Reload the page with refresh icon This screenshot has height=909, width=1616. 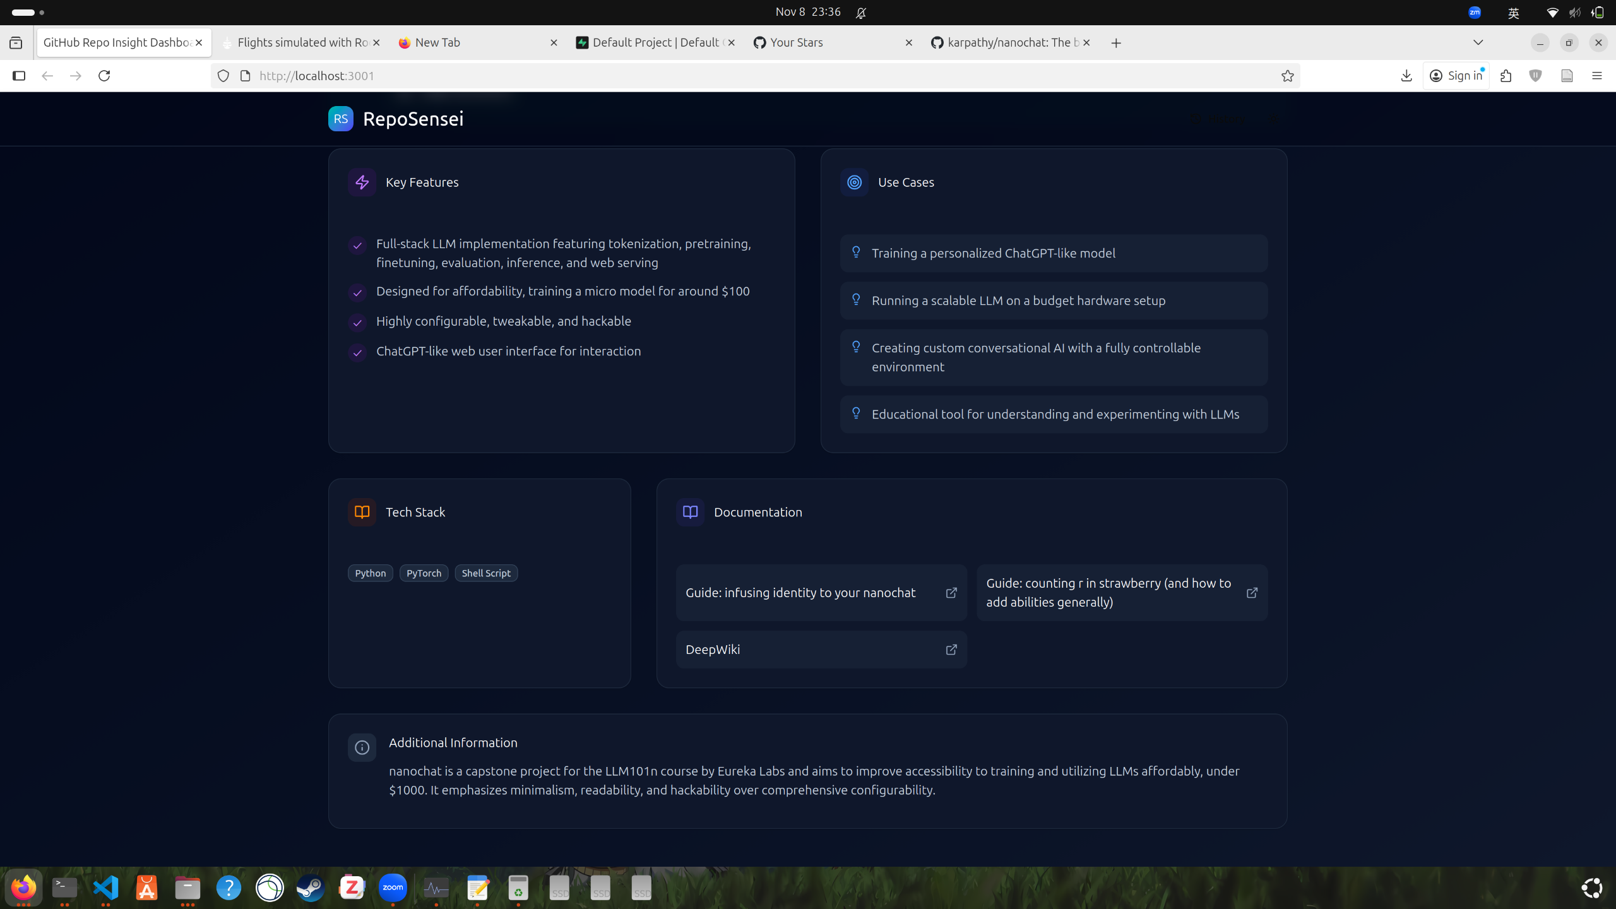pos(104,76)
